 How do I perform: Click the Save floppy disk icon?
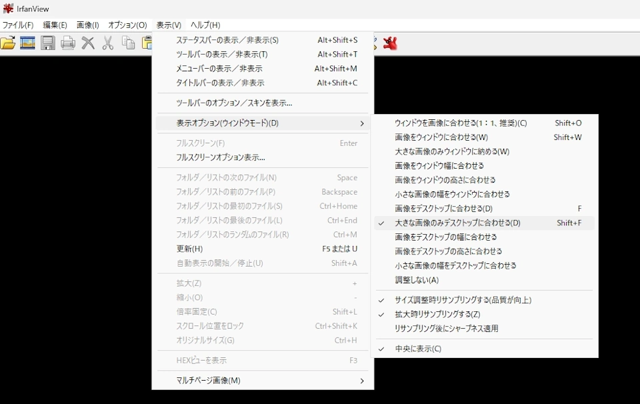pos(48,43)
